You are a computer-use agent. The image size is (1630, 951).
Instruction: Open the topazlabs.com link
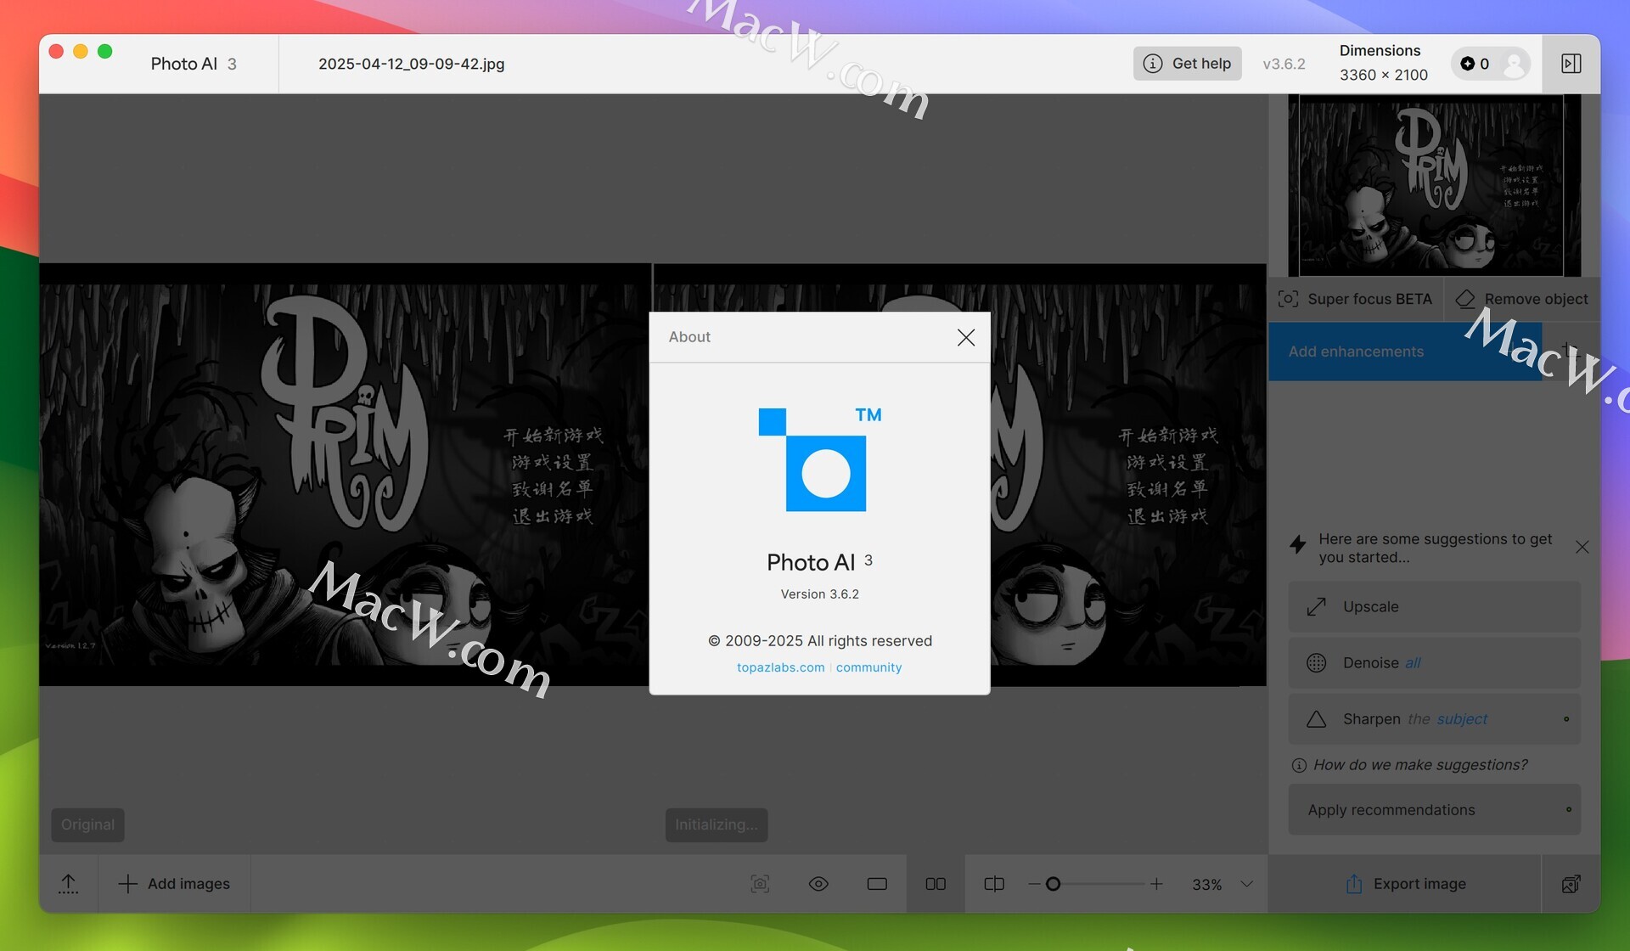point(780,667)
